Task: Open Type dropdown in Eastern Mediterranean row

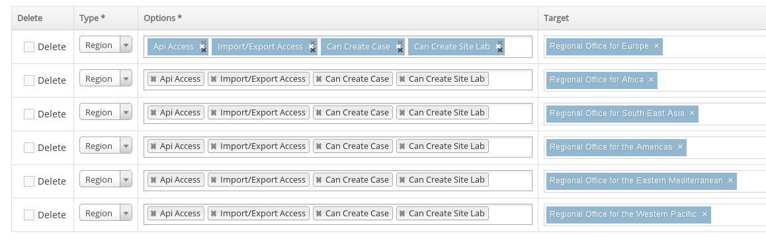Action: click(x=106, y=179)
